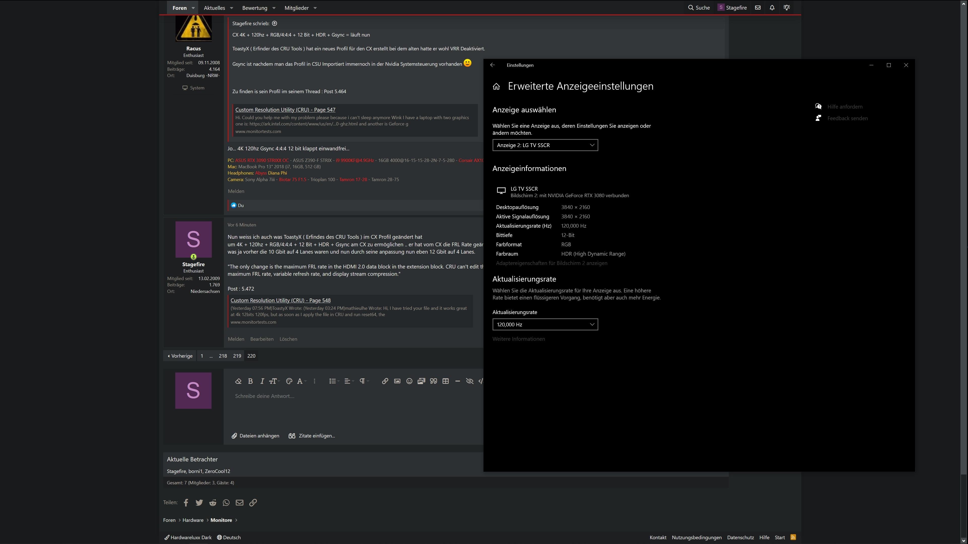Go to page 219 in pagination
968x544 pixels.
pos(237,356)
